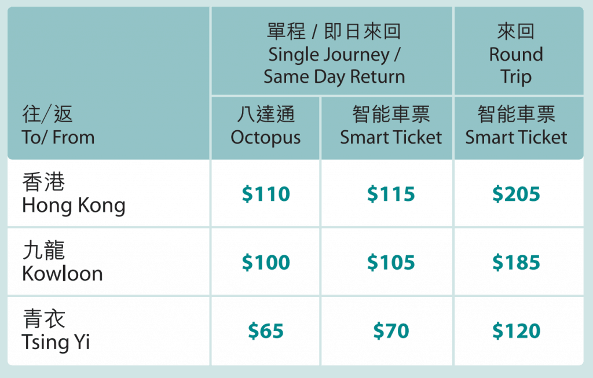Click the English 'Hong Kong' row label

pyautogui.click(x=74, y=205)
